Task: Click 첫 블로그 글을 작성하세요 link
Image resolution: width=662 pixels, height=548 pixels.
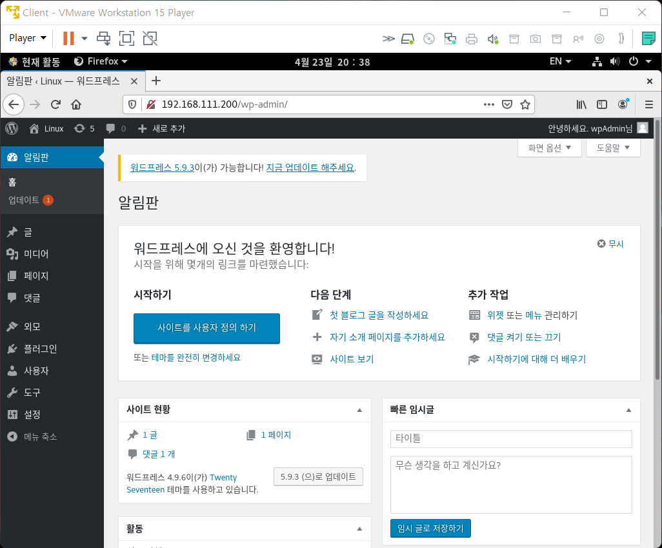Action: click(x=379, y=315)
